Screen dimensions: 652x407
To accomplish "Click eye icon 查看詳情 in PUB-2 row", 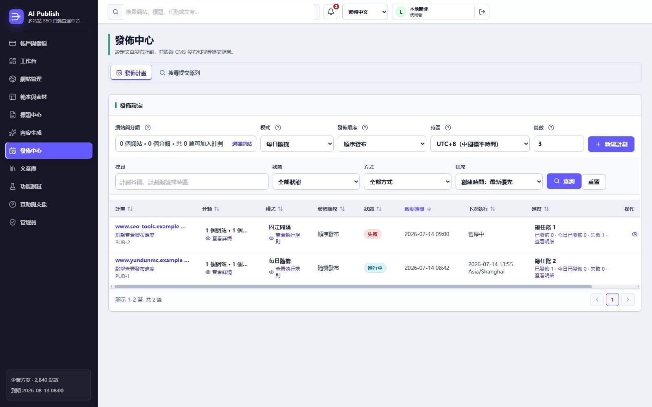I will point(208,239).
